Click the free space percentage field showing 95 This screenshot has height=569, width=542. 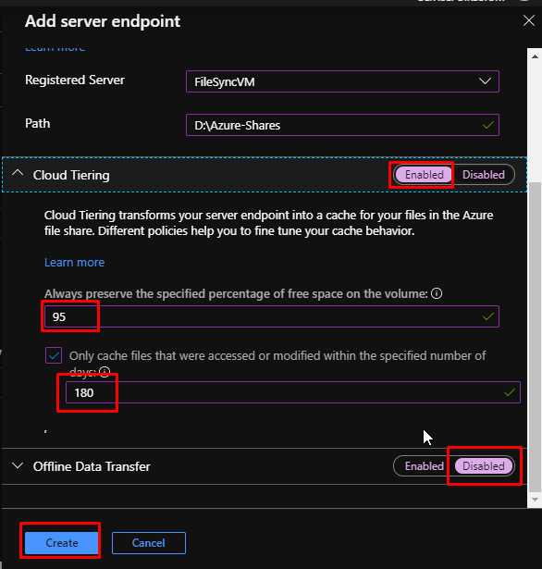(x=272, y=316)
